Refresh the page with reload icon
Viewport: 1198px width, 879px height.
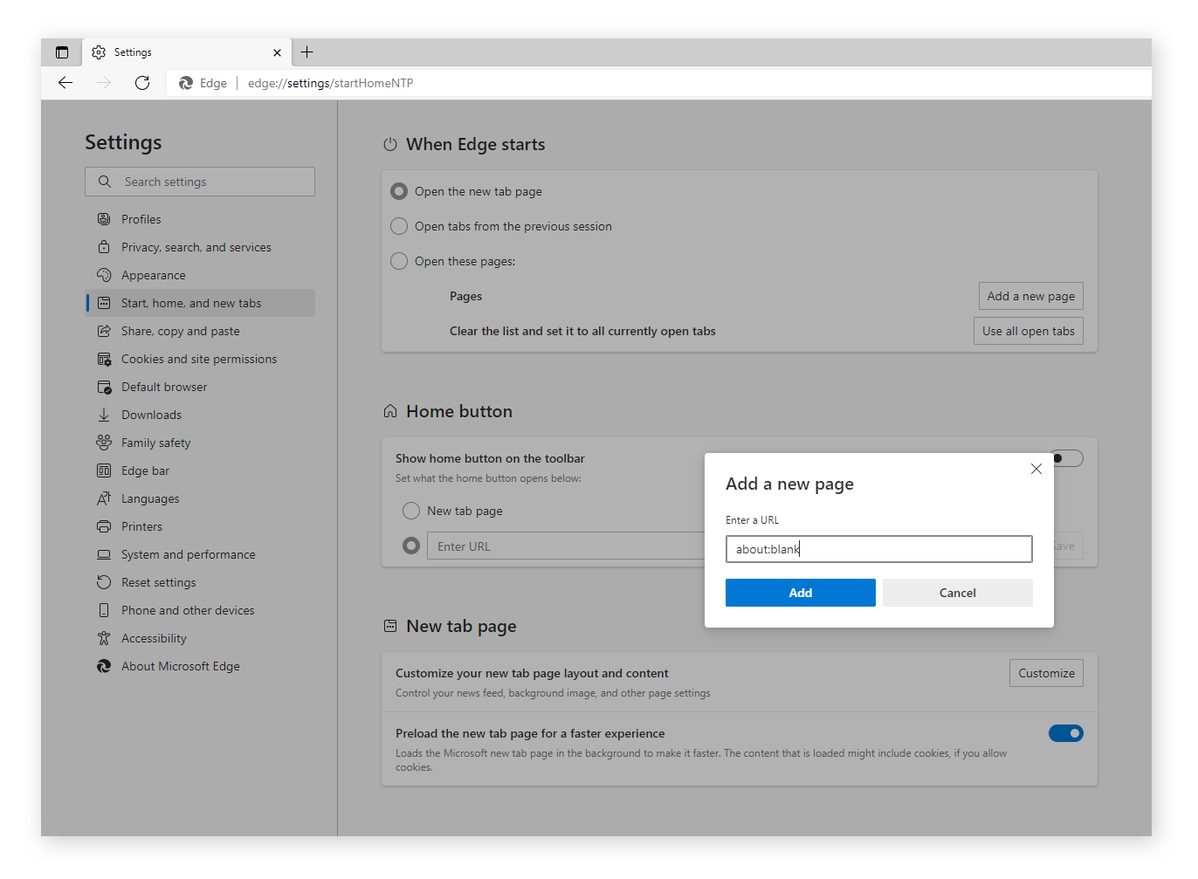(142, 83)
